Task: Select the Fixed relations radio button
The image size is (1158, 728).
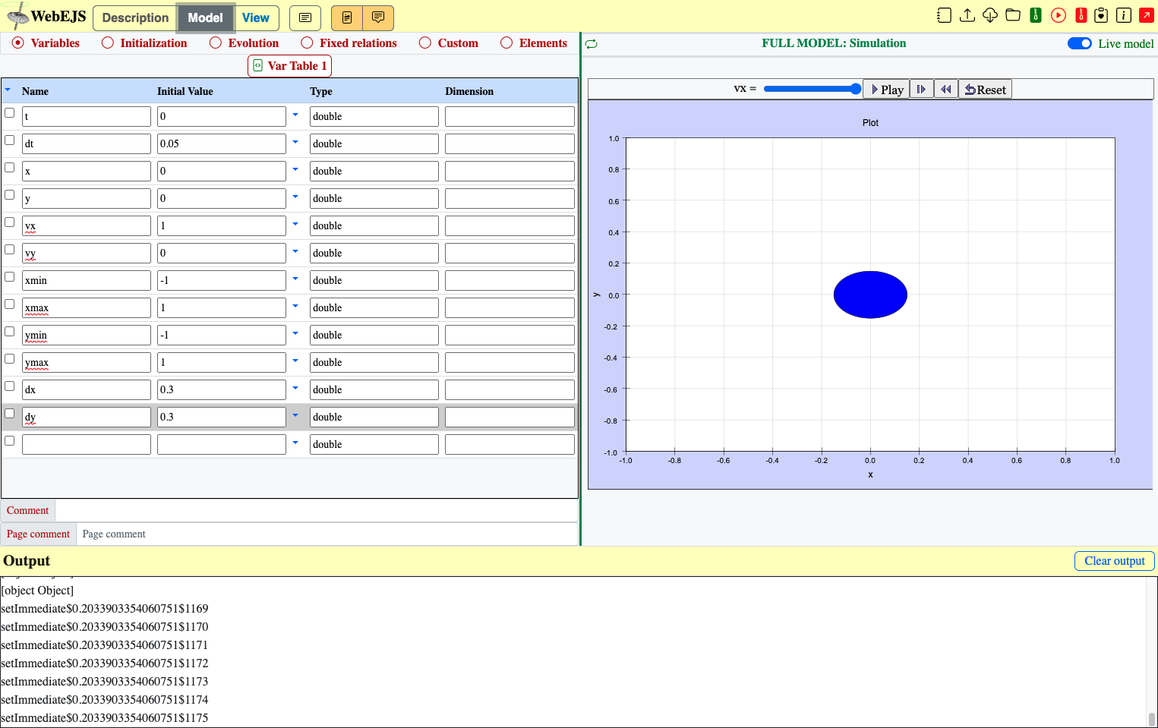Action: pos(307,43)
